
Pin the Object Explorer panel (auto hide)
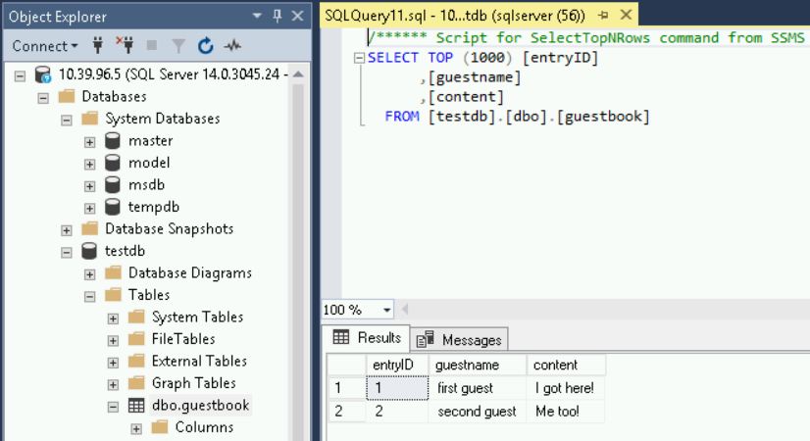(x=277, y=16)
